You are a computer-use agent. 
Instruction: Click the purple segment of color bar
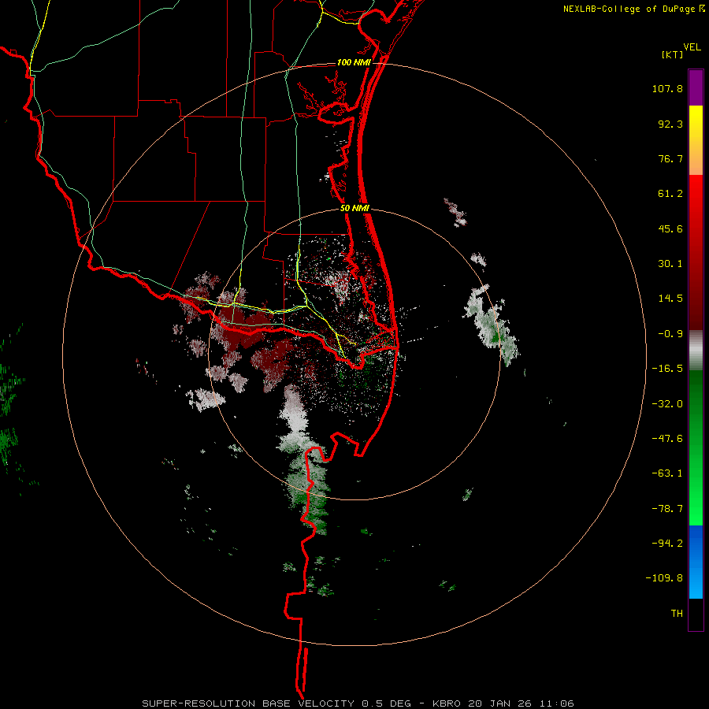pyautogui.click(x=696, y=87)
